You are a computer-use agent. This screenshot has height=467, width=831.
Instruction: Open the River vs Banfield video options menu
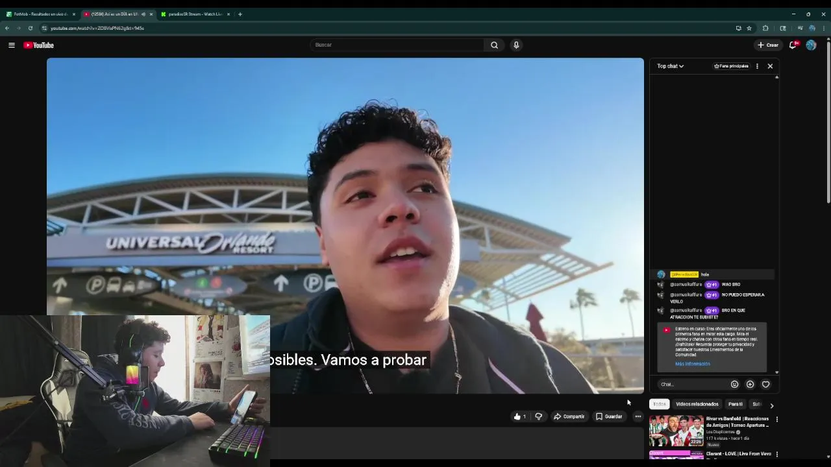776,419
